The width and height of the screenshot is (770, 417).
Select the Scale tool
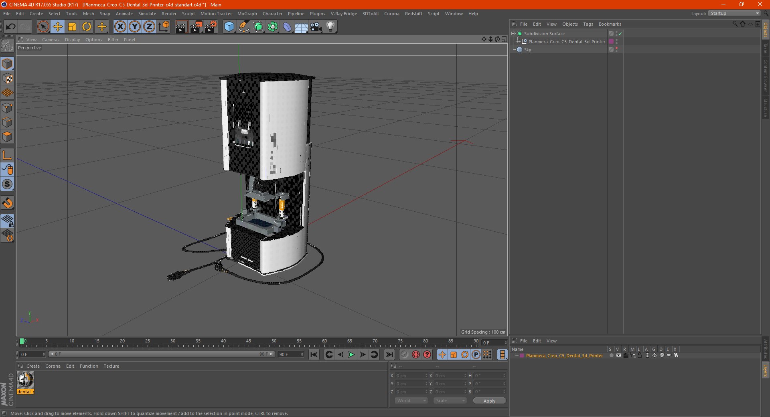72,27
